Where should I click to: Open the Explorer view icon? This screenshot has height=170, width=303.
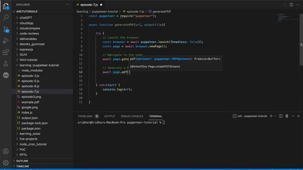pyautogui.click(x=6, y=6)
